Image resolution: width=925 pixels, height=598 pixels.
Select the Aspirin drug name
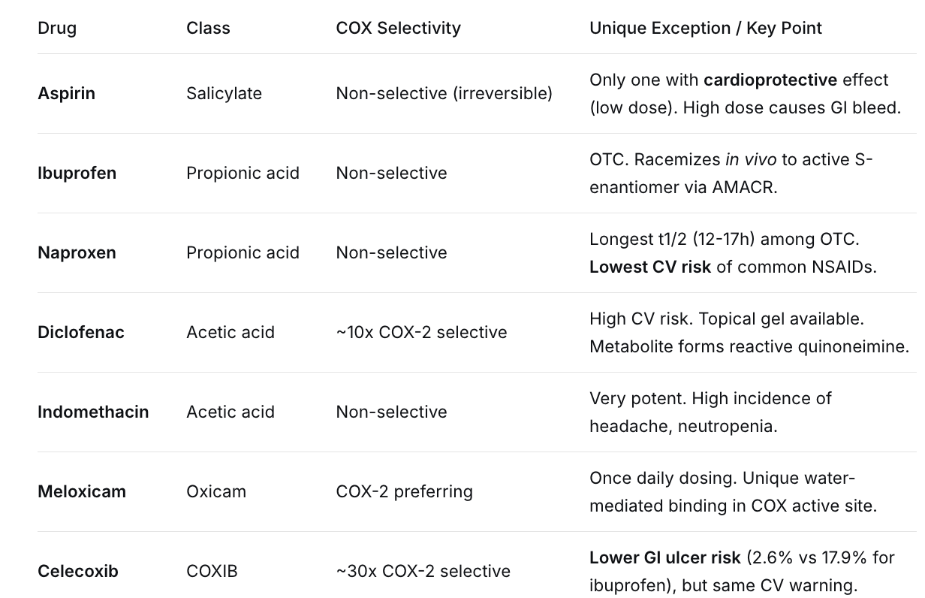click(x=66, y=94)
